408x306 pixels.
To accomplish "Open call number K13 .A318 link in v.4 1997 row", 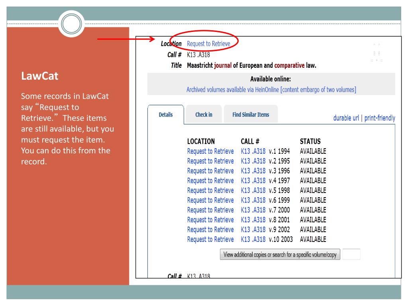I will (x=253, y=180).
